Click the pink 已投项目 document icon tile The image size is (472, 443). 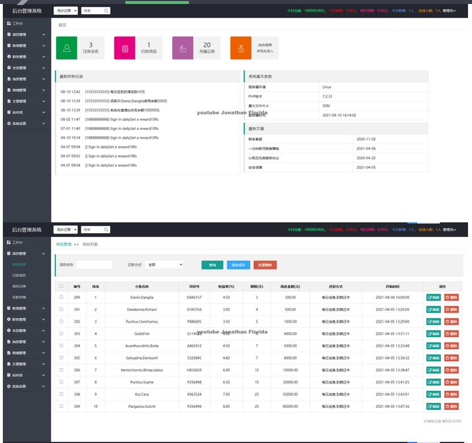125,48
